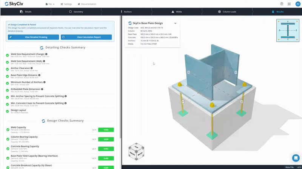This screenshot has width=302, height=169.
Task: Click the View Calculation Report button
Action: [86, 37]
